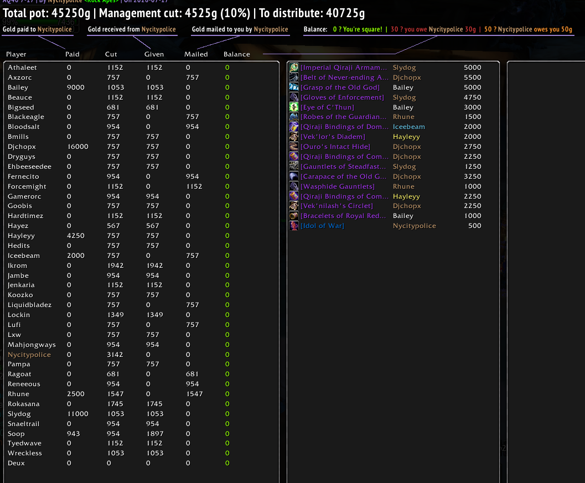Select the Rhune name in player list

coord(18,394)
